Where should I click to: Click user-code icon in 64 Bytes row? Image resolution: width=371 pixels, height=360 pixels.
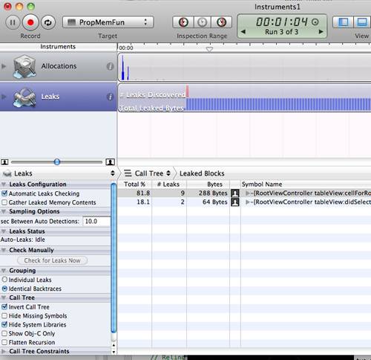[235, 202]
